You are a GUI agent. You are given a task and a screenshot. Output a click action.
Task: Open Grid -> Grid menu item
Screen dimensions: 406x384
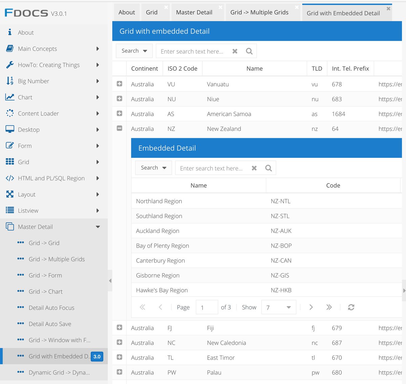[44, 243]
